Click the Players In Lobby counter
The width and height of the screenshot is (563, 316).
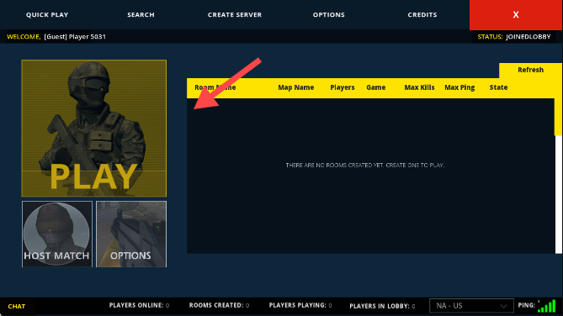tap(382, 306)
